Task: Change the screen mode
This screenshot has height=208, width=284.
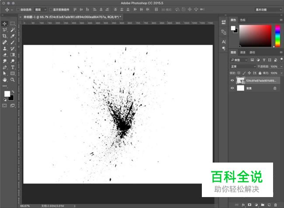Action: click(13, 106)
